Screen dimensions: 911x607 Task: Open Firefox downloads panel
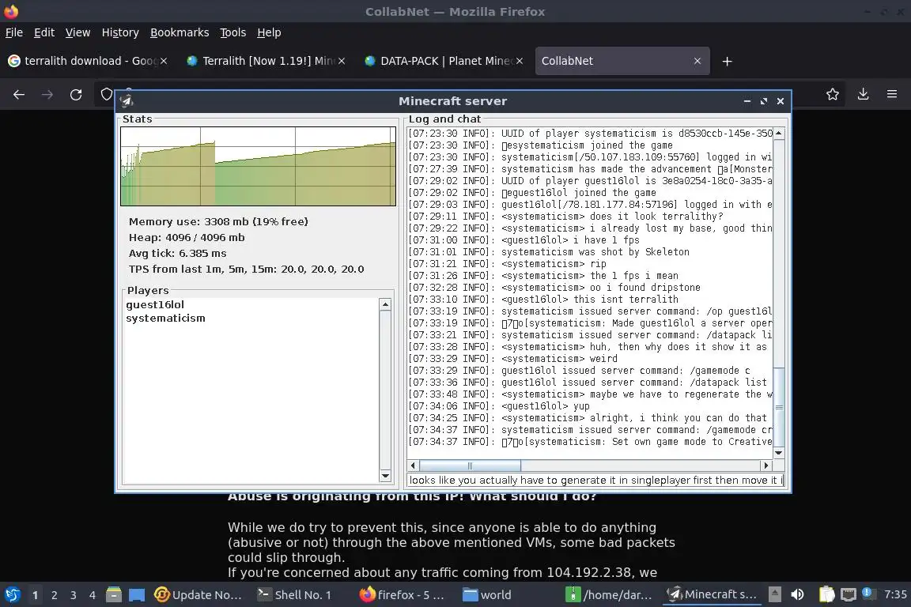[863, 94]
